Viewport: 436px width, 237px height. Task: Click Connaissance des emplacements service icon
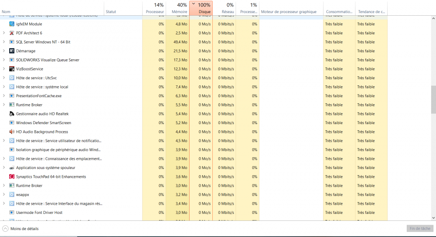tap(12, 159)
